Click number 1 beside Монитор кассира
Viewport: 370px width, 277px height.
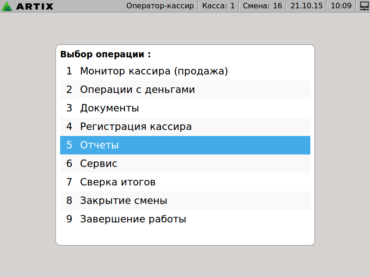point(69,71)
